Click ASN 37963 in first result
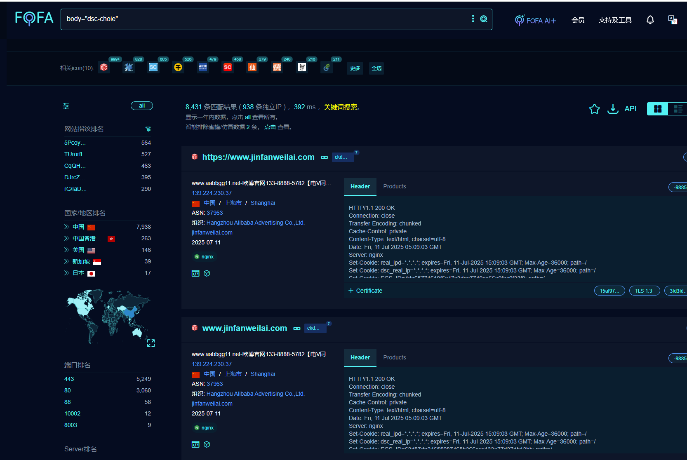 point(214,213)
